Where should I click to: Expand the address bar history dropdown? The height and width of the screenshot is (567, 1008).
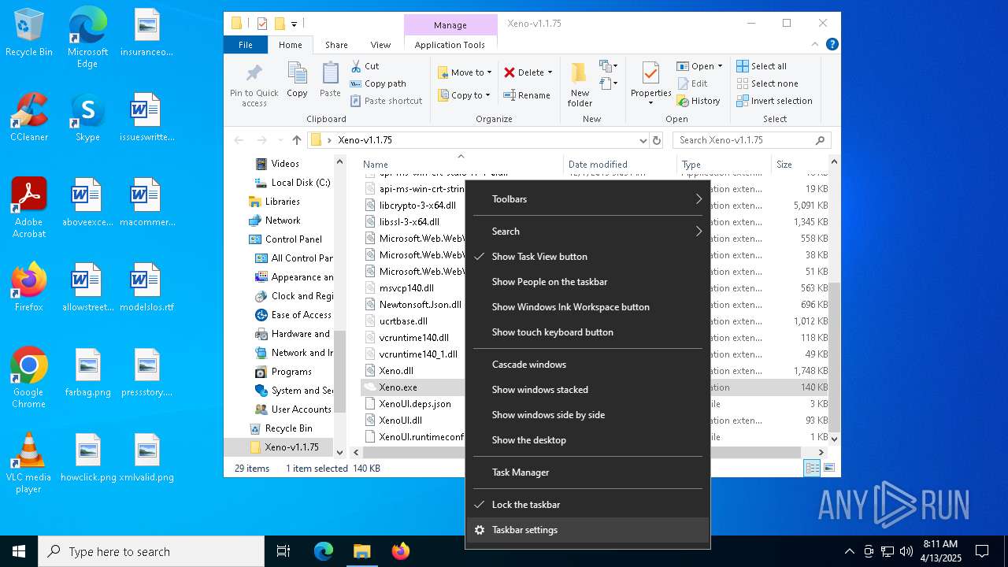coord(643,140)
